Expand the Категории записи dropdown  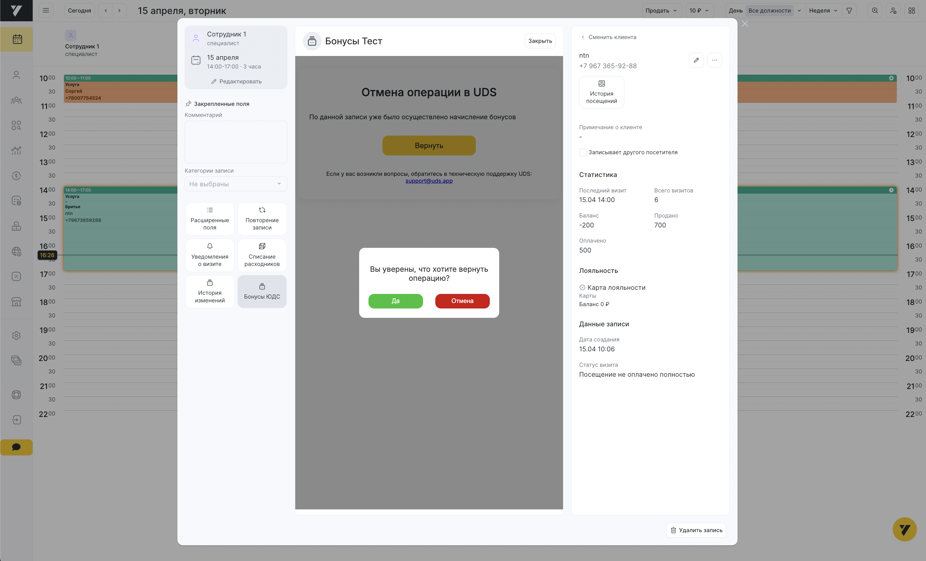pyautogui.click(x=236, y=184)
